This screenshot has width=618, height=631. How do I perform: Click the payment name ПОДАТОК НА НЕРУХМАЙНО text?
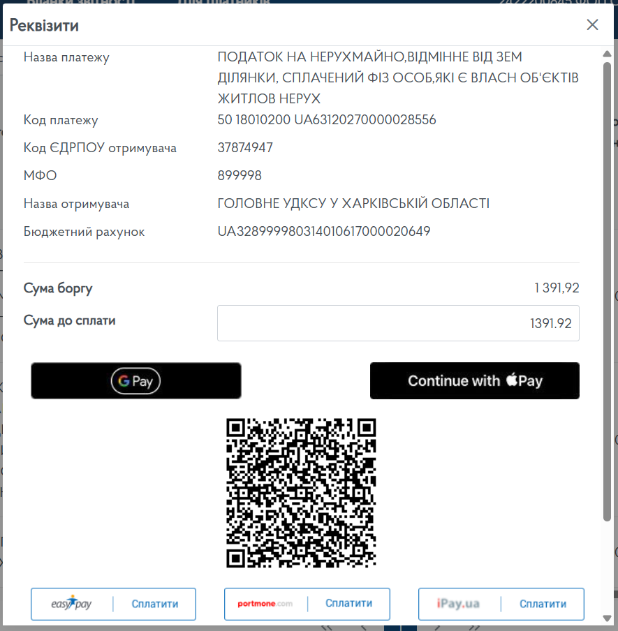click(398, 77)
